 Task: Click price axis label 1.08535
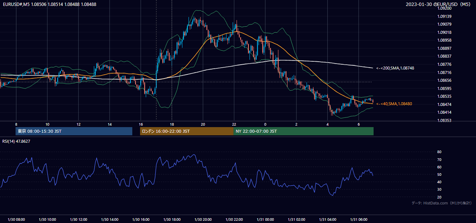point(444,96)
